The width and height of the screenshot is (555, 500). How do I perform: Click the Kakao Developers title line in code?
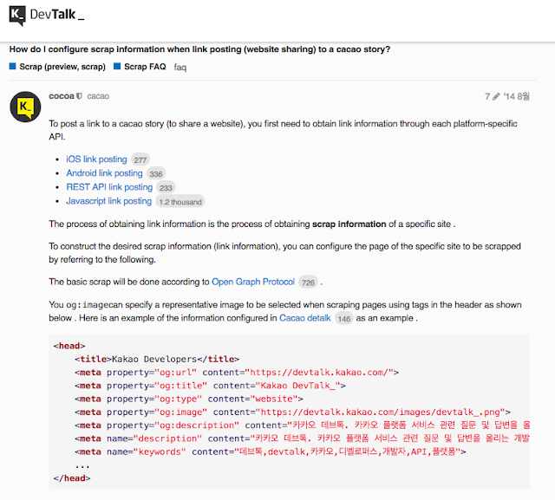point(157,360)
